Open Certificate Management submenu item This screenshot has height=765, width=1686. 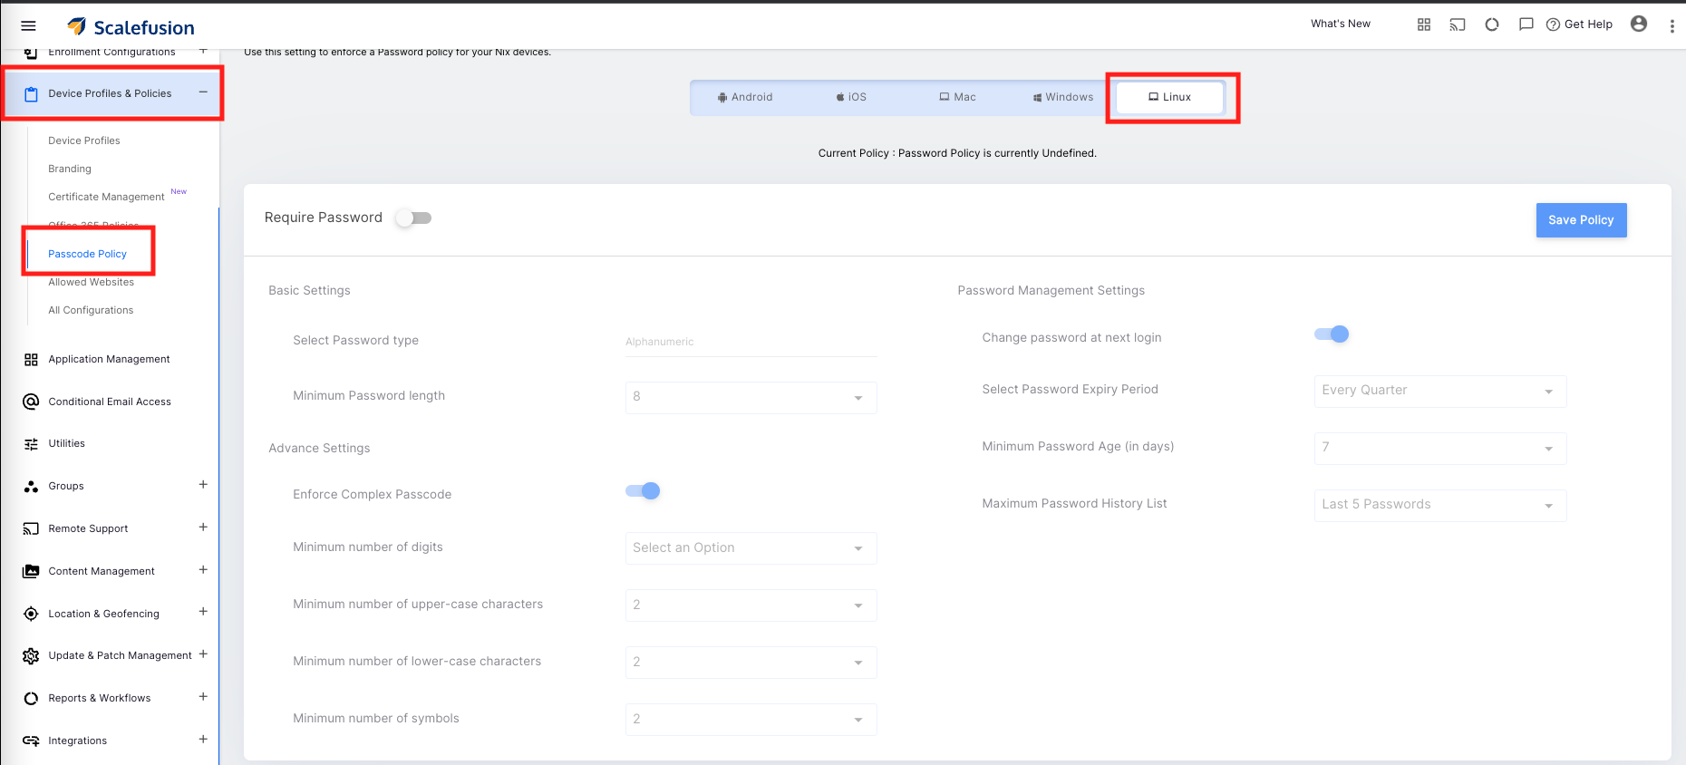click(x=106, y=197)
